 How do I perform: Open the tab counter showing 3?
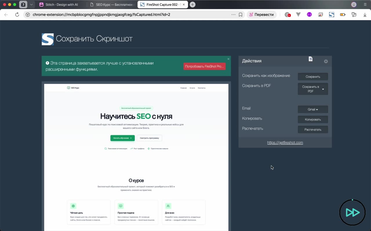click(23, 5)
